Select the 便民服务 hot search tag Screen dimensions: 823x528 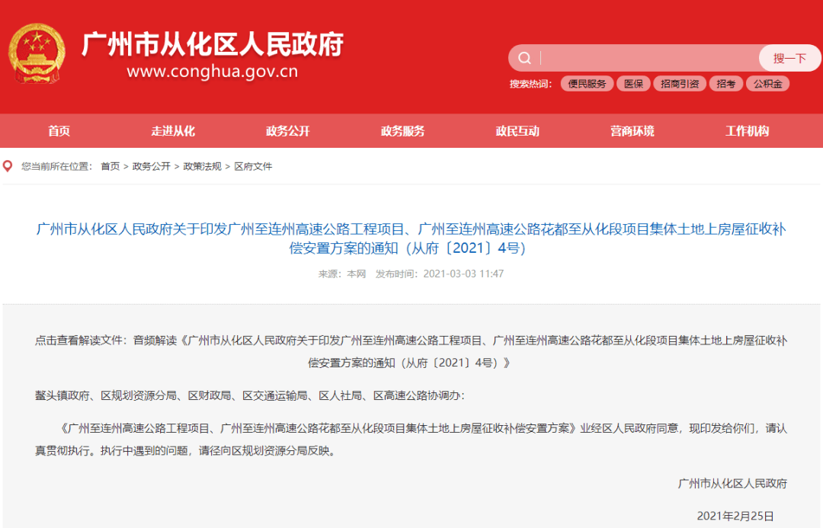(587, 84)
